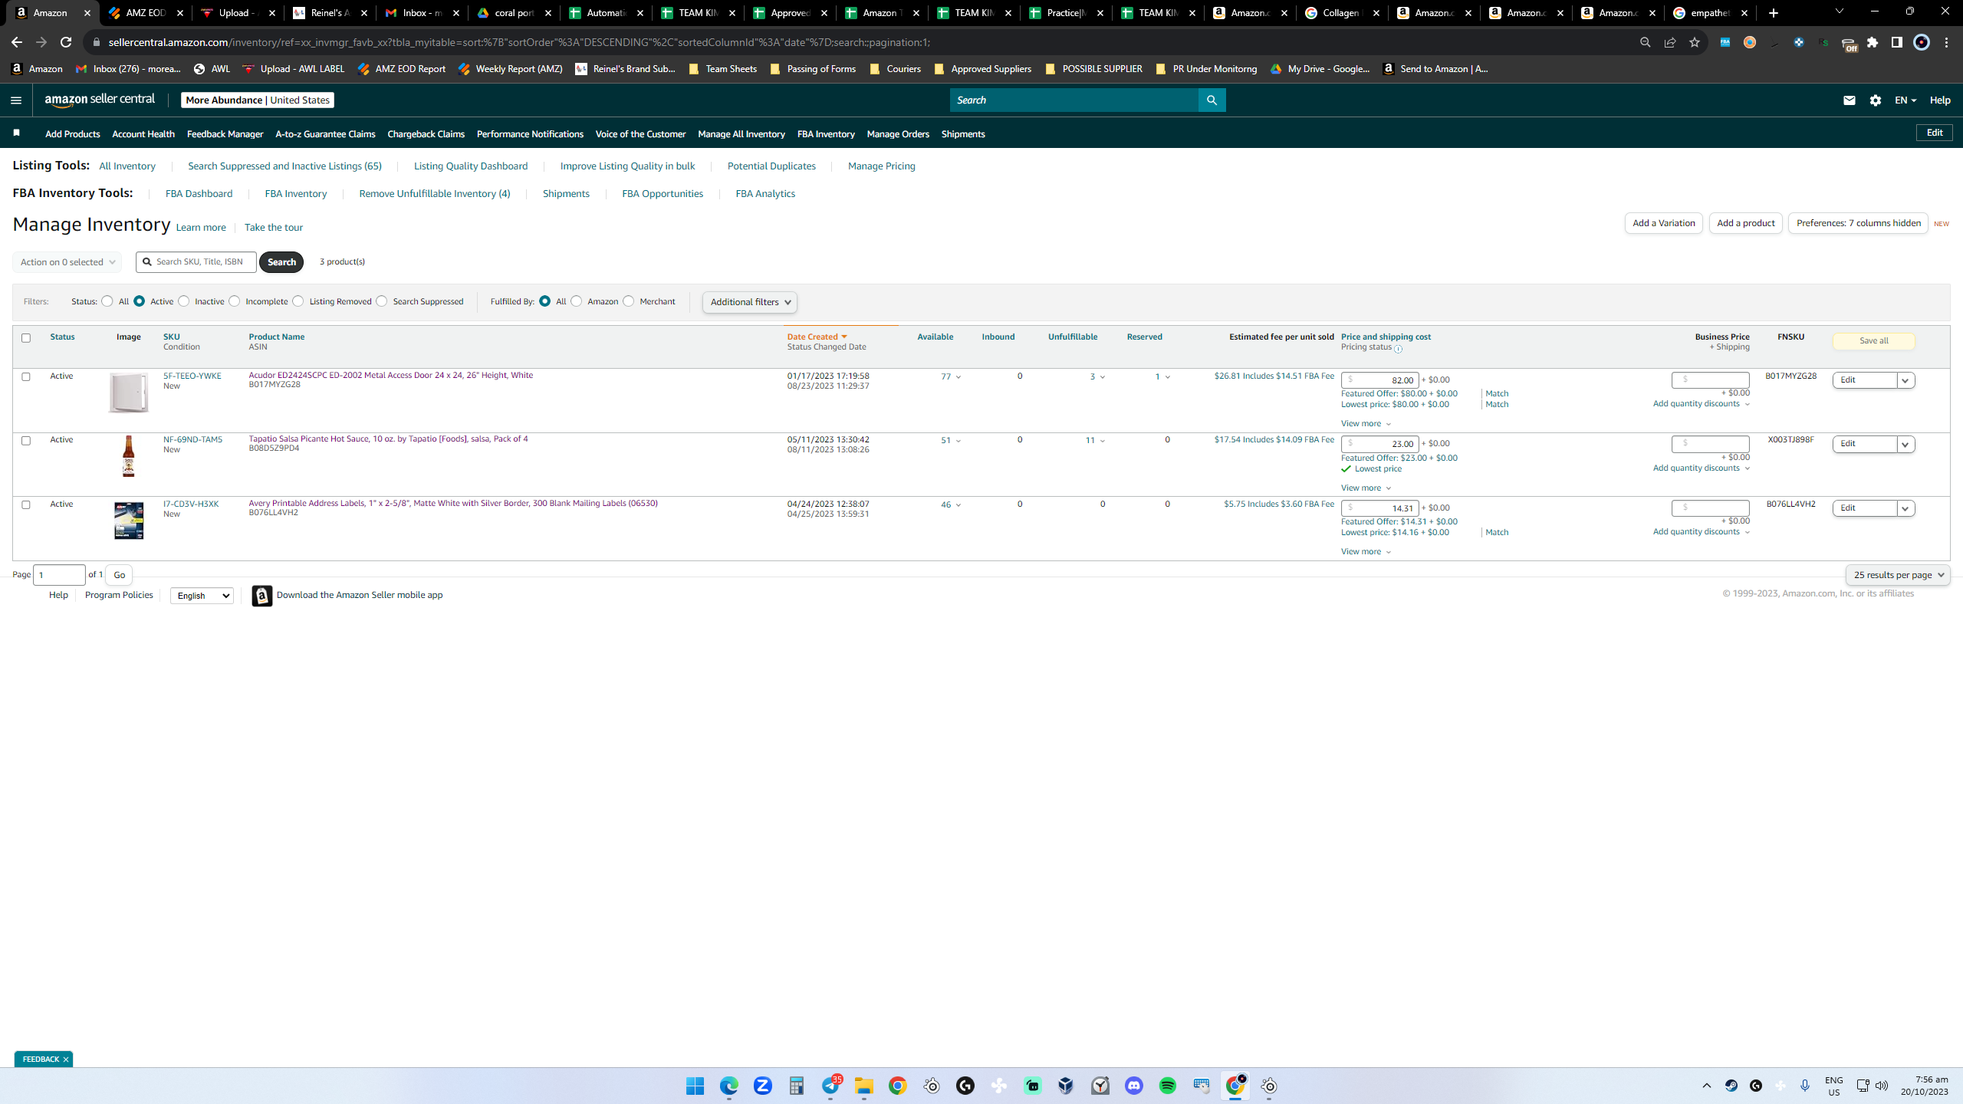Open Spotify from the taskbar

(1168, 1086)
